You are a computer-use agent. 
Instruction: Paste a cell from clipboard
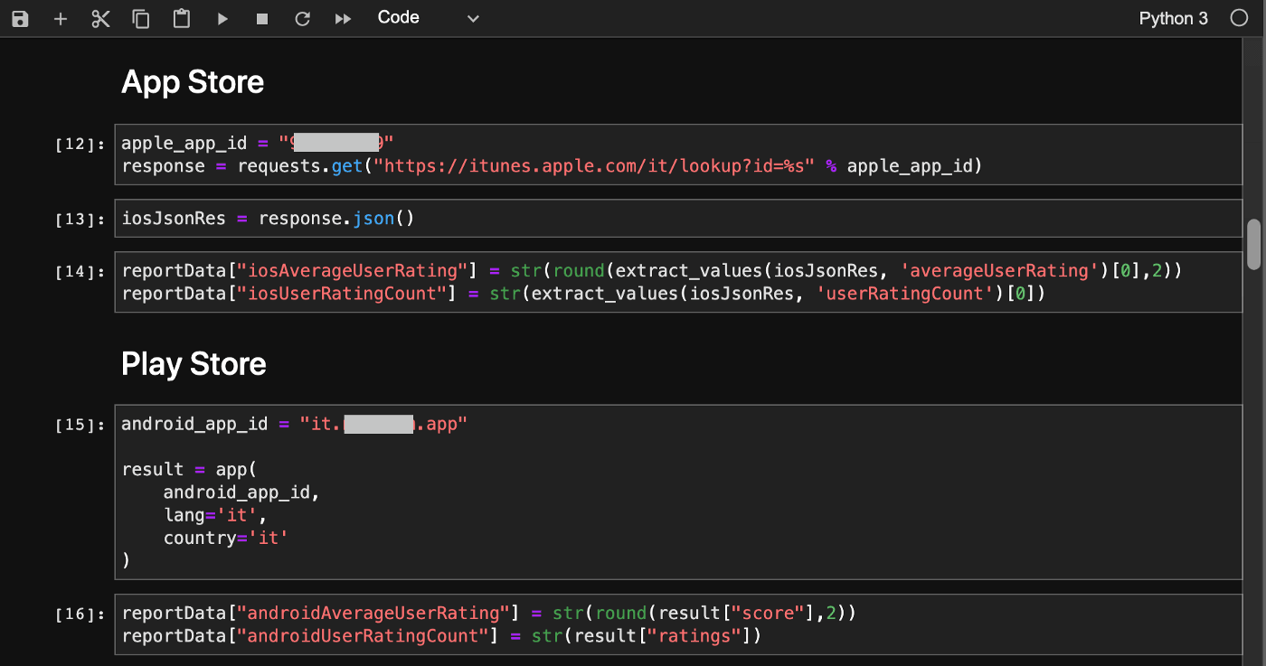(x=181, y=18)
